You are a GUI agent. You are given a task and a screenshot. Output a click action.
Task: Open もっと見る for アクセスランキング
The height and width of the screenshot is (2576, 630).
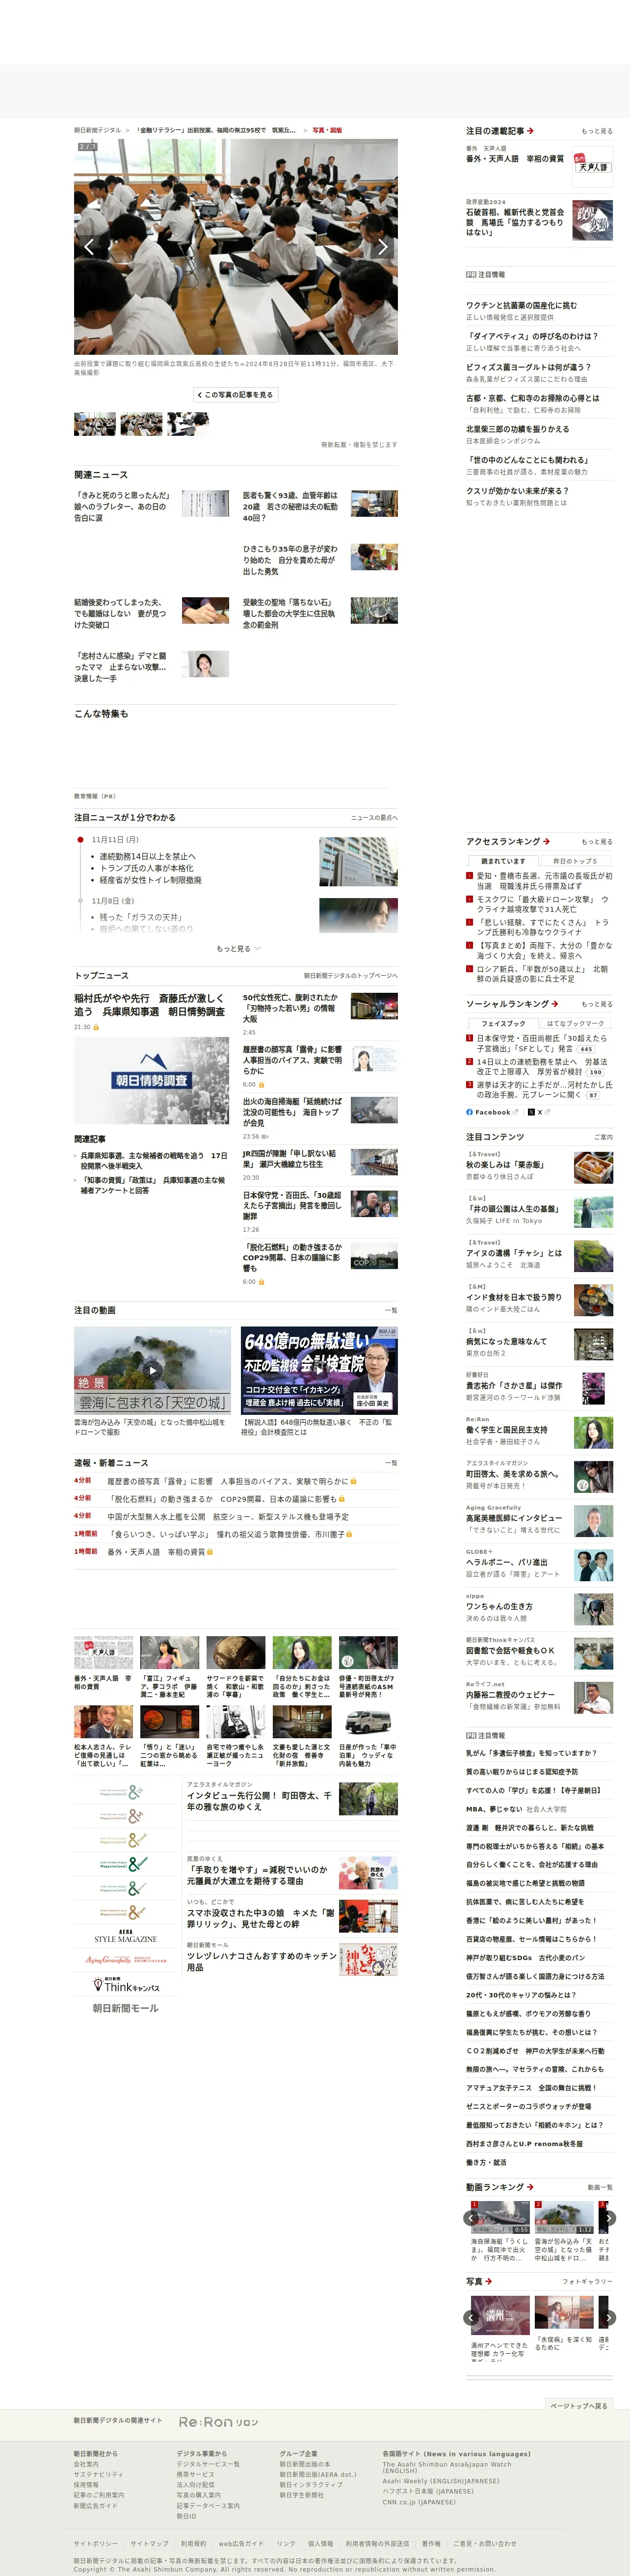coord(597,841)
